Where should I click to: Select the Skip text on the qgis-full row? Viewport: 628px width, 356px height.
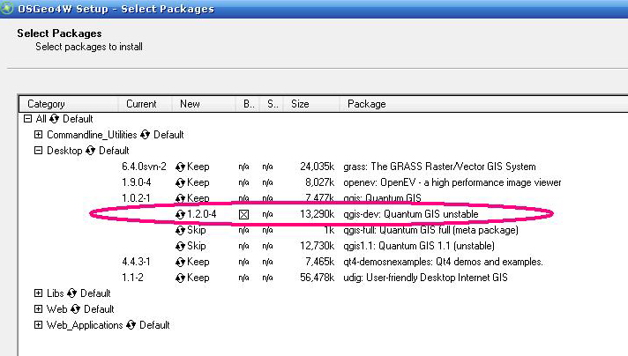coord(196,230)
